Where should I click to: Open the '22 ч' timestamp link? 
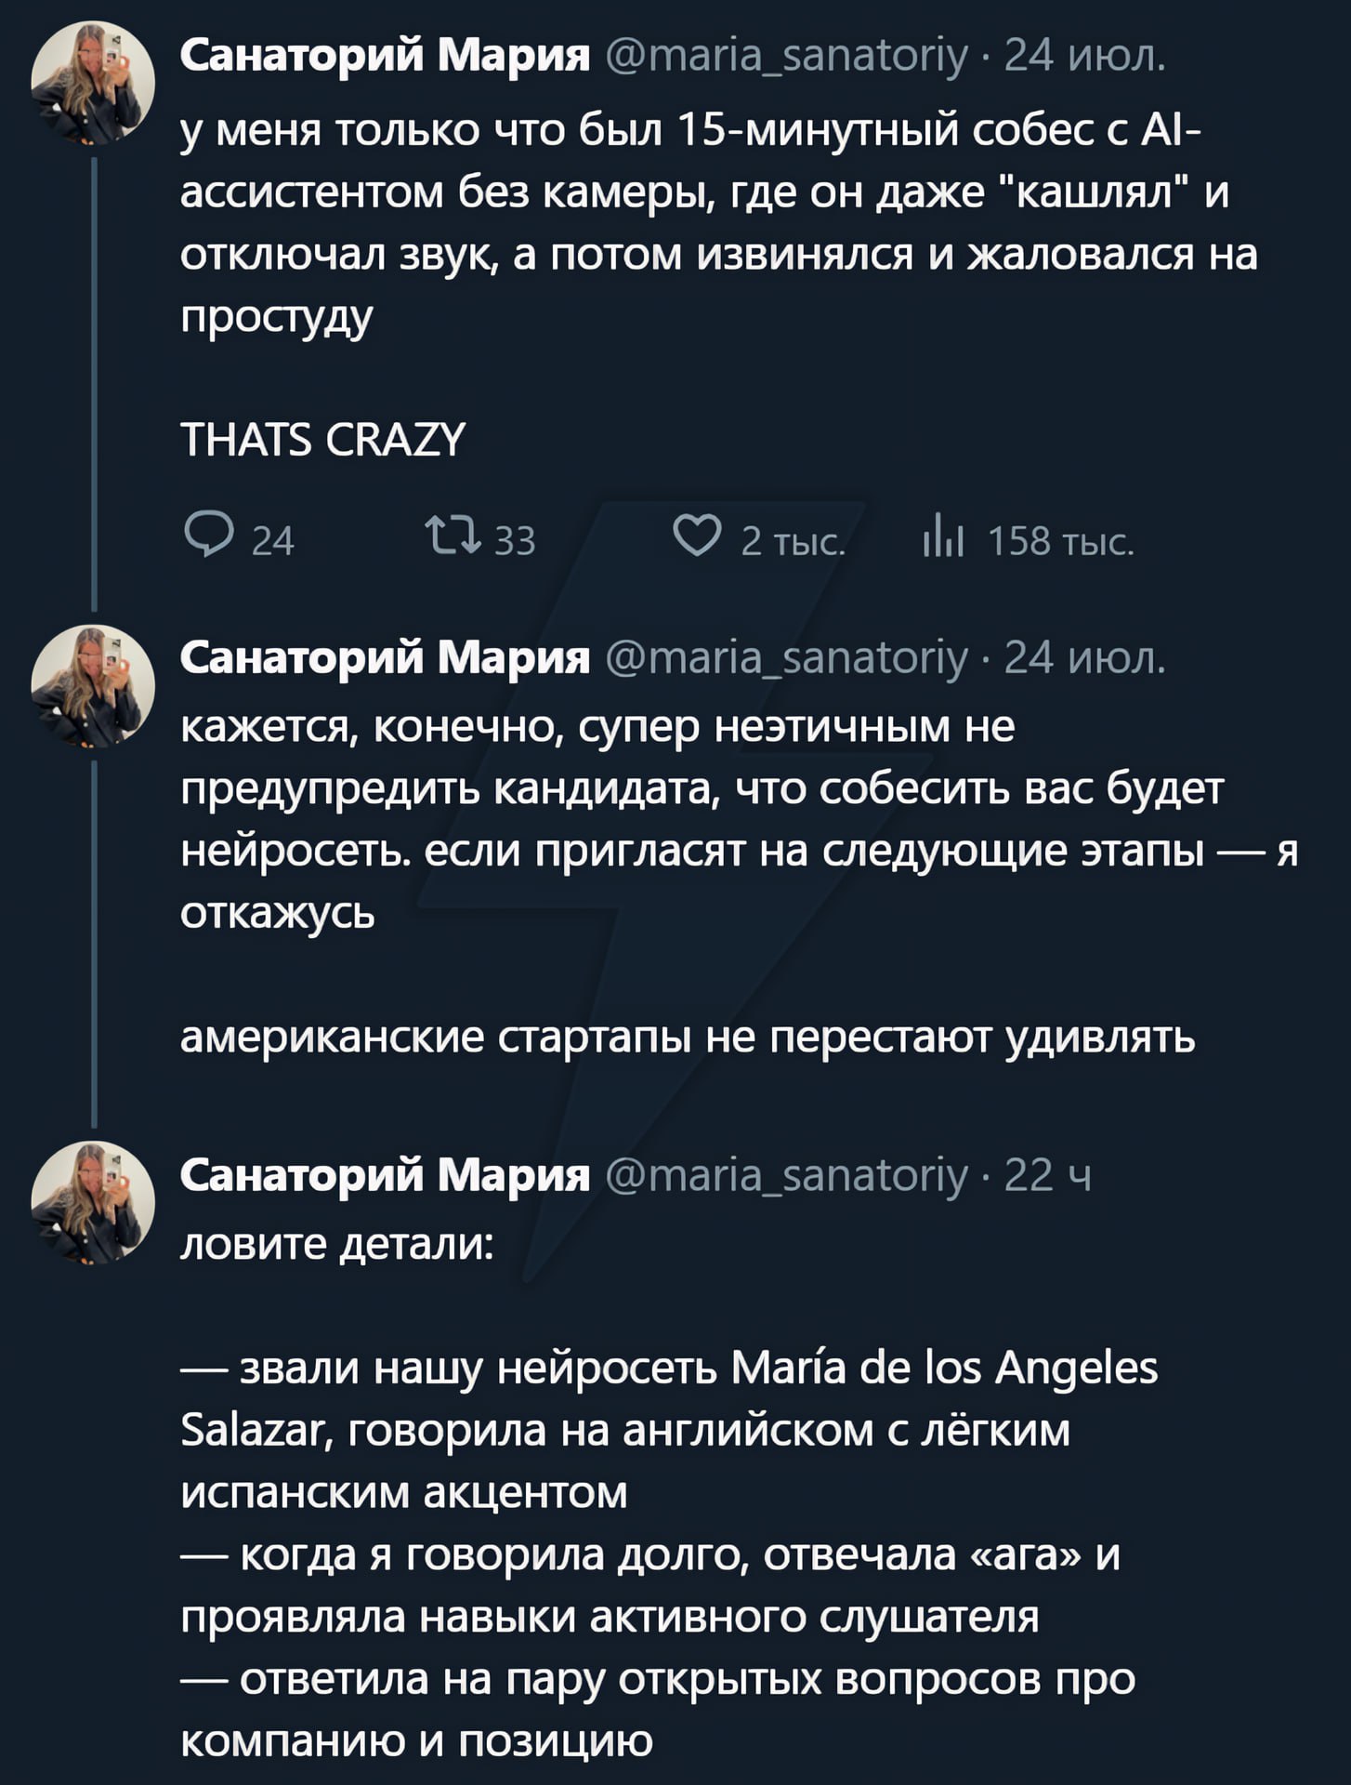[1047, 1176]
